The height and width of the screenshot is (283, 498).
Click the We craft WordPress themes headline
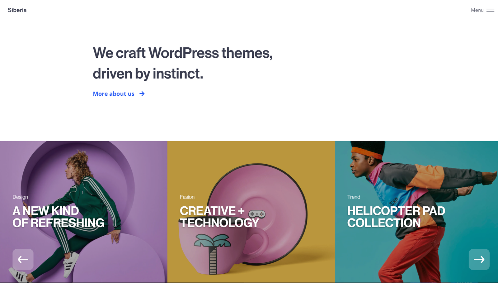pos(183,63)
